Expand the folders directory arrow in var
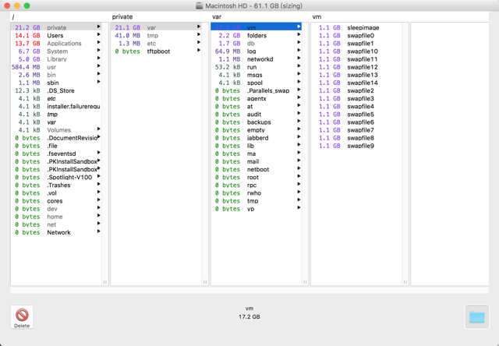Screen dimensions: 499x346 click(x=299, y=34)
